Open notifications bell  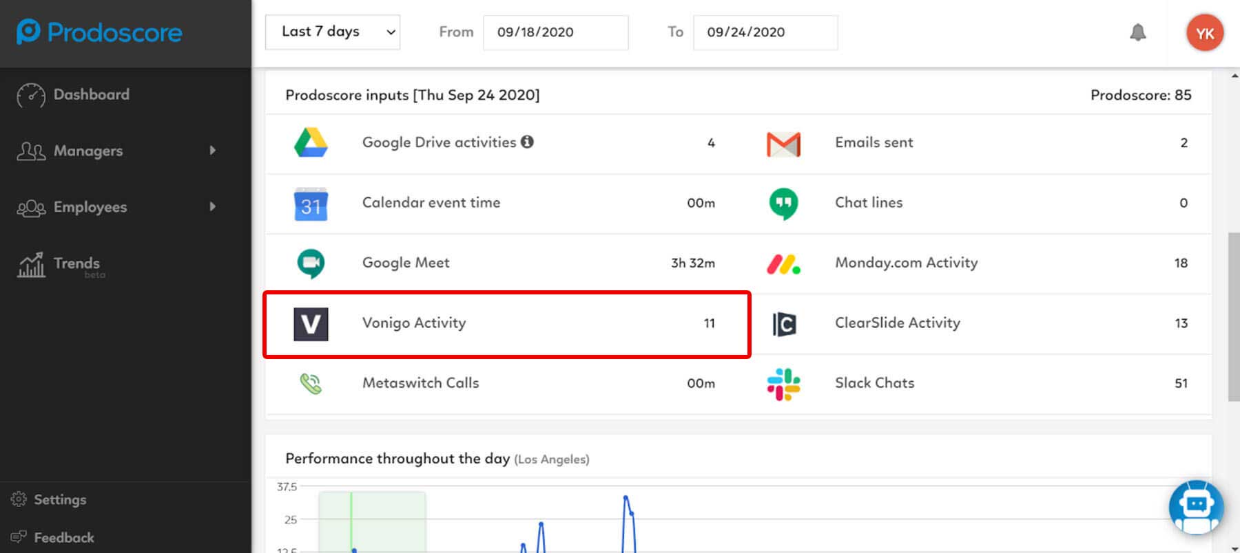click(1138, 32)
